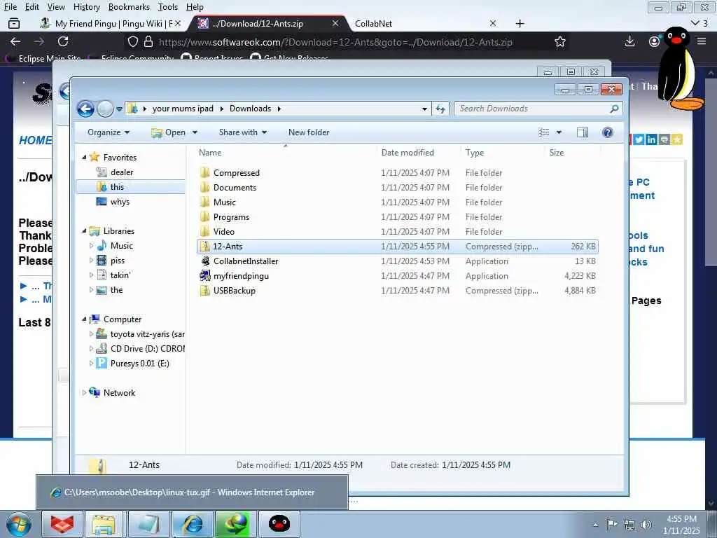Open the Share with dropdown

pyautogui.click(x=243, y=132)
